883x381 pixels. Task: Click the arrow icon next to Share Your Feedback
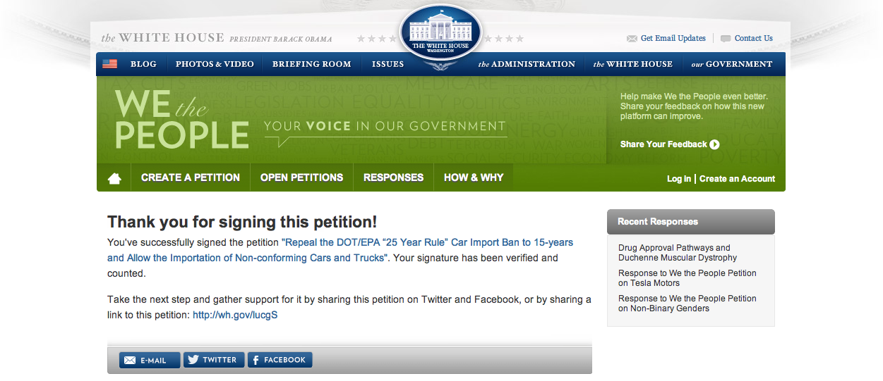tap(714, 144)
